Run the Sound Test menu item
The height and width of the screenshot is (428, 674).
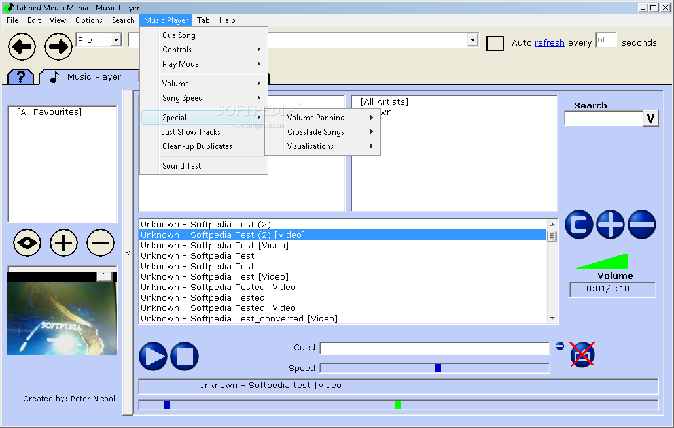coord(204,166)
